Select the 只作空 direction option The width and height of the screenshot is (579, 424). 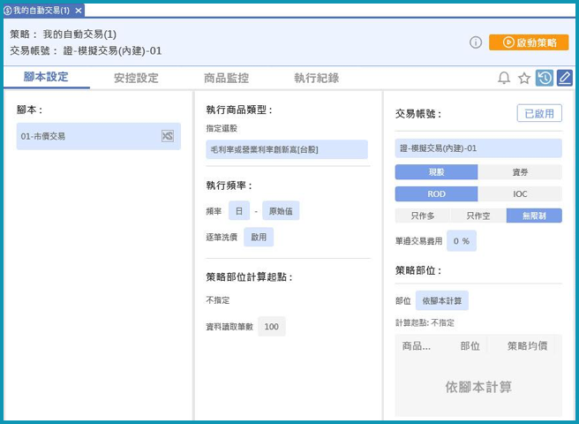coord(477,216)
